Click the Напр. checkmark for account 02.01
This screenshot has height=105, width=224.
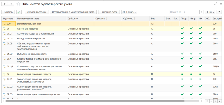coord(191,79)
